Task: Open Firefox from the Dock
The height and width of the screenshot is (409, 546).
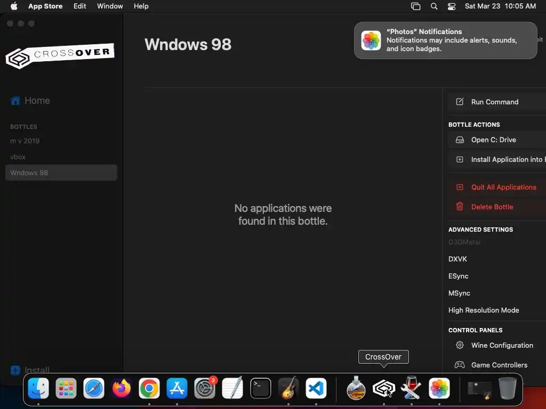Action: (x=122, y=388)
